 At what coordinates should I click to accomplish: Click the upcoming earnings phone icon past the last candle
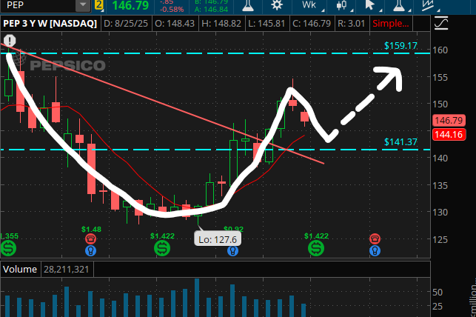(375, 239)
